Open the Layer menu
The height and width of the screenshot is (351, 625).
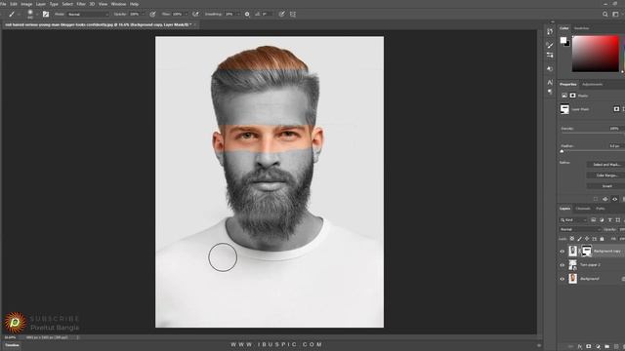[x=41, y=4]
